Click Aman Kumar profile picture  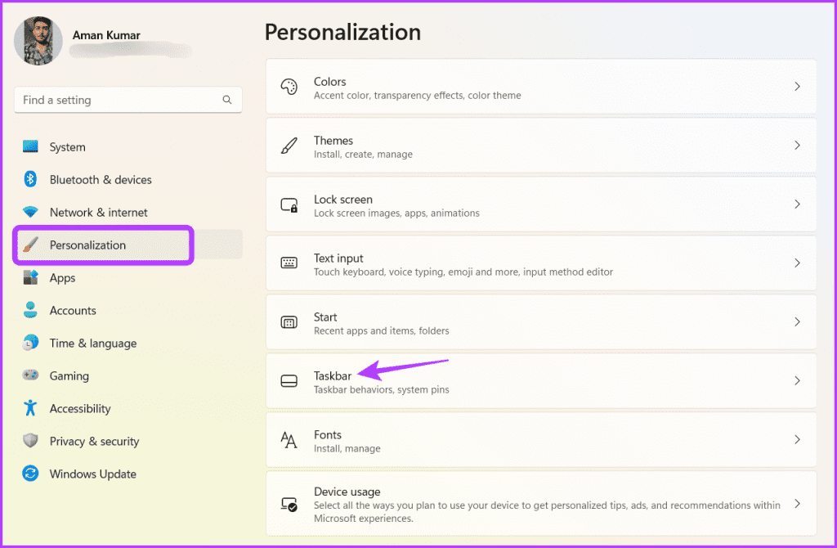(38, 41)
